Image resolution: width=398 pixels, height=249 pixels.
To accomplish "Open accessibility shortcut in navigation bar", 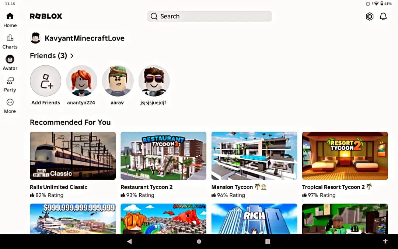I will [x=385, y=241].
